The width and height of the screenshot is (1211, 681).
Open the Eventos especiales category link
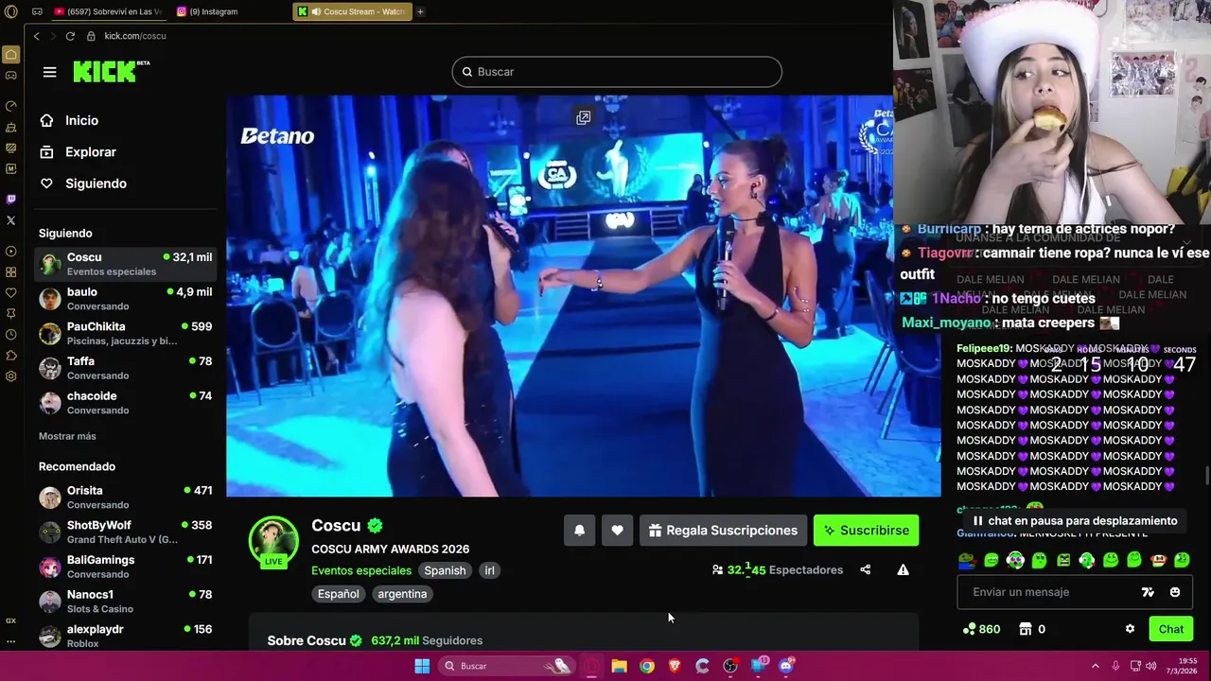pos(361,570)
